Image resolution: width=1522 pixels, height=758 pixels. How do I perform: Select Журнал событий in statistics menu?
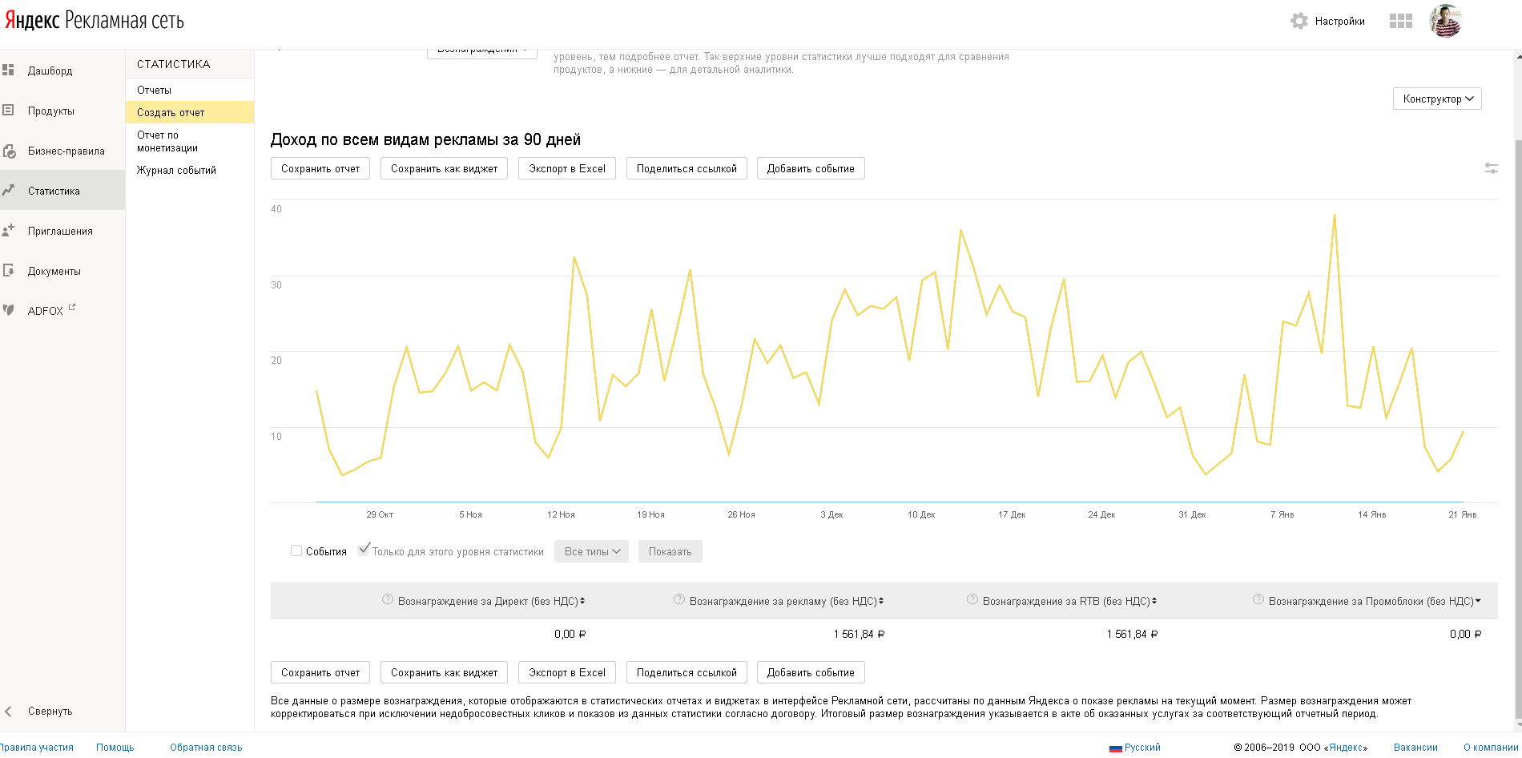176,170
